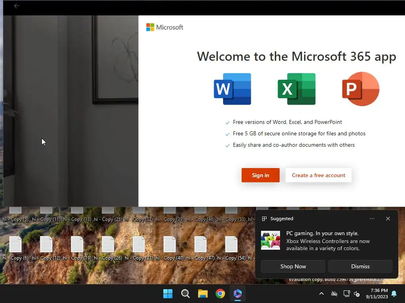Screen dimensions: 405x303
Task: Click the 'hi - Copy (53)' file label
Action: coord(231,219)
